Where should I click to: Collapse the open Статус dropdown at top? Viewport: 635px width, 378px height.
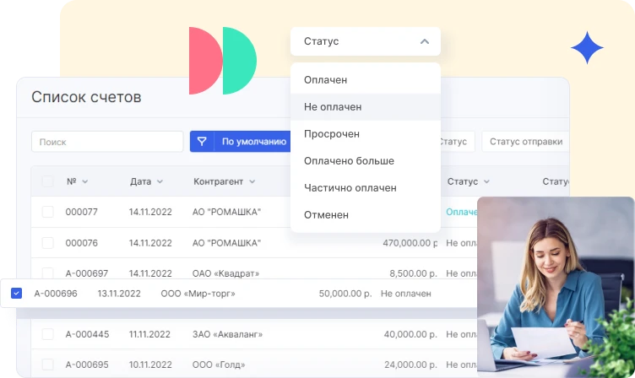[424, 41]
